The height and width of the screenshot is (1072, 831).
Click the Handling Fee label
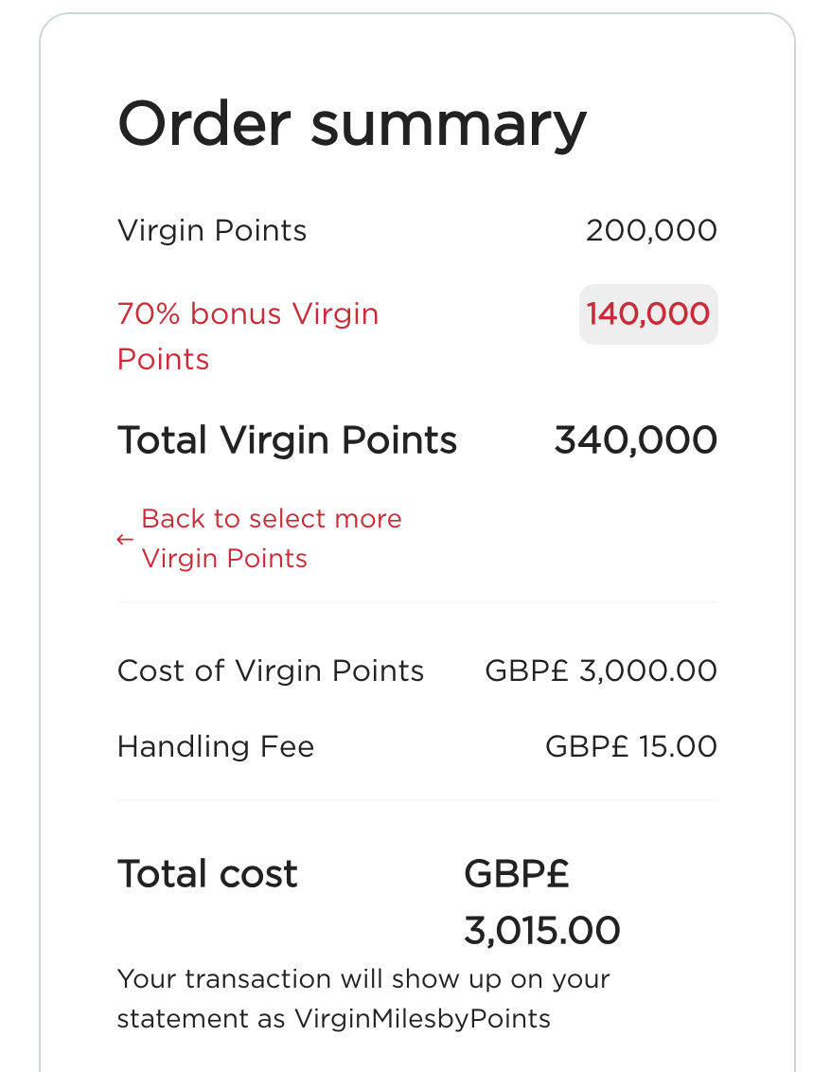point(216,746)
